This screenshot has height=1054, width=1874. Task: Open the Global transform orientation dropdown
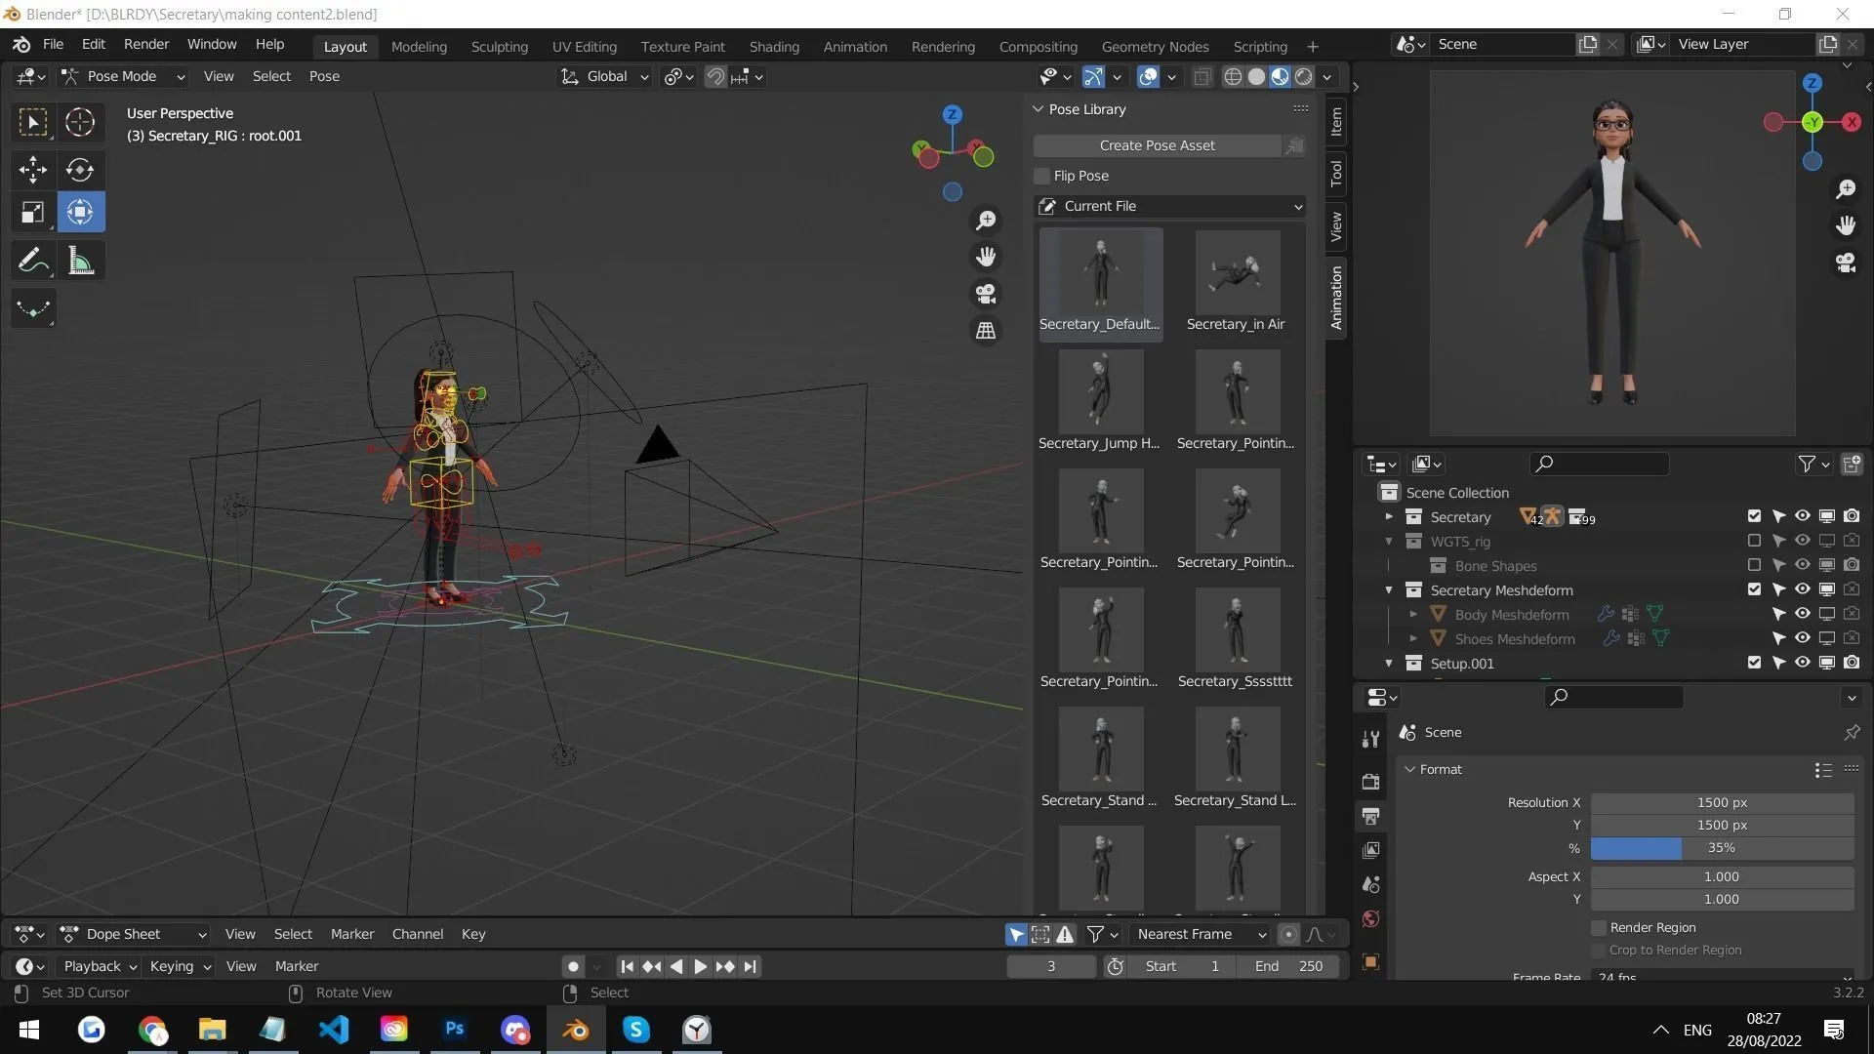pyautogui.click(x=603, y=76)
